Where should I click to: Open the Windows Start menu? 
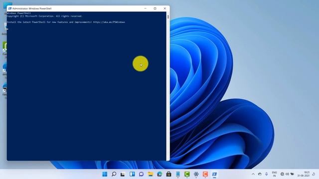point(105,174)
